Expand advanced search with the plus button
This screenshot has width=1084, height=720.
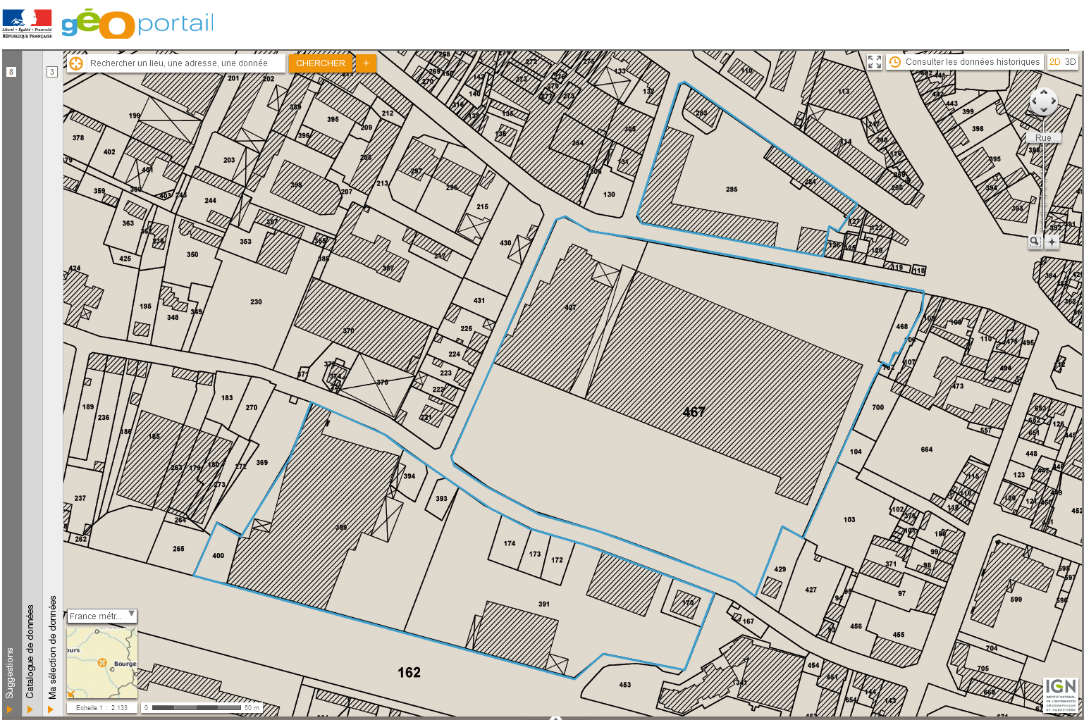pos(366,63)
